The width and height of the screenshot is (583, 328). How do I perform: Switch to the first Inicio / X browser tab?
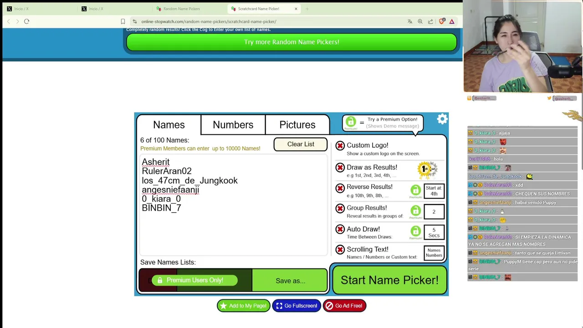38,9
